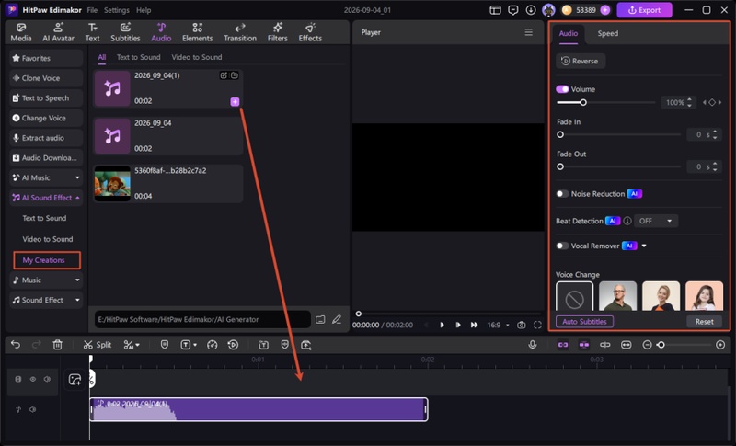Open the Elements panel
Image resolution: width=736 pixels, height=446 pixels.
pos(197,32)
